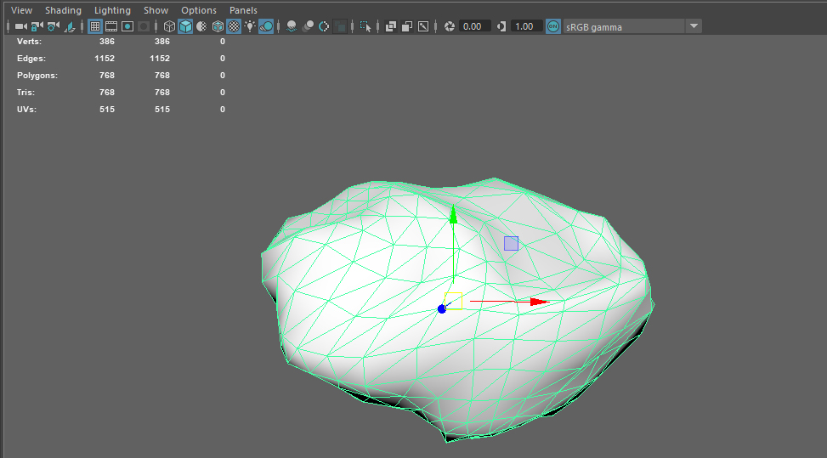Enable Wireframe display mode icon
This screenshot has width=827, height=458.
click(169, 26)
